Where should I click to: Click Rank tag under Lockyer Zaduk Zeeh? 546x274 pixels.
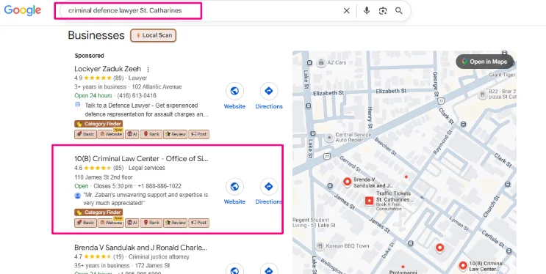(x=151, y=134)
